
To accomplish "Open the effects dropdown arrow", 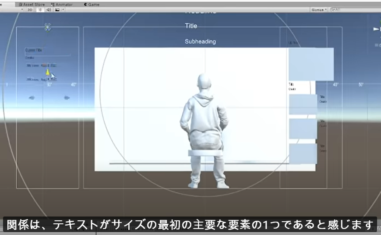I will point(63,9).
